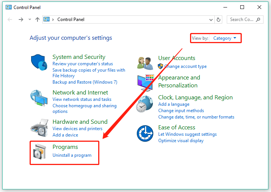The height and width of the screenshot is (192, 271).
Task: Click the Up one level arrow
Action: click(37, 19)
